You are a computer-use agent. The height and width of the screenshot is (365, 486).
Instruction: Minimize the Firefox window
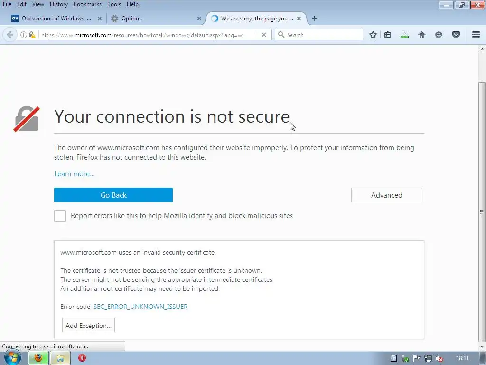(446, 5)
